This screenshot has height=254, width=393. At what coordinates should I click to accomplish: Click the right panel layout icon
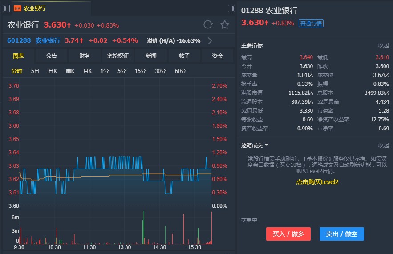coord(231,8)
